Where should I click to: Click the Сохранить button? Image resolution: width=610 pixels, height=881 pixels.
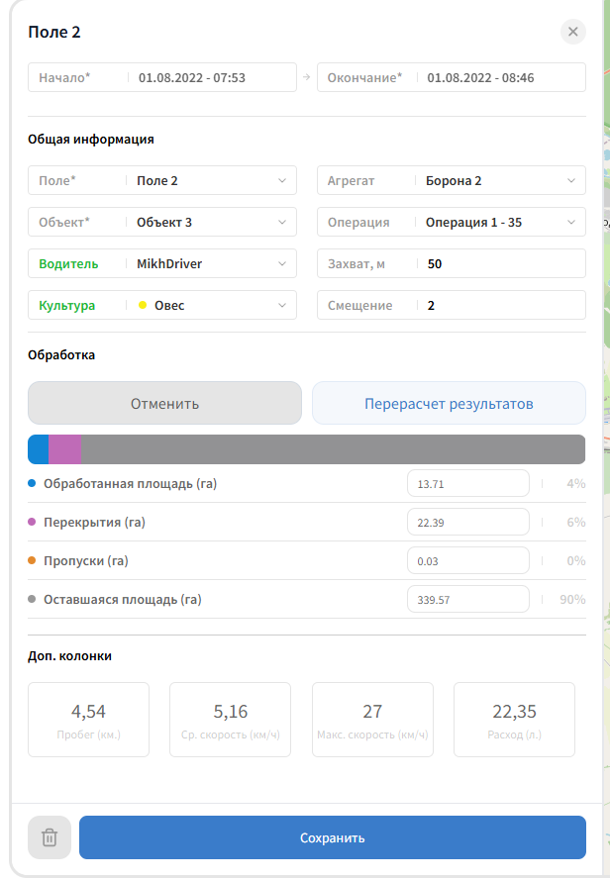click(333, 837)
